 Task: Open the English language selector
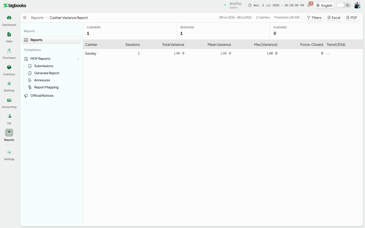(324, 5)
